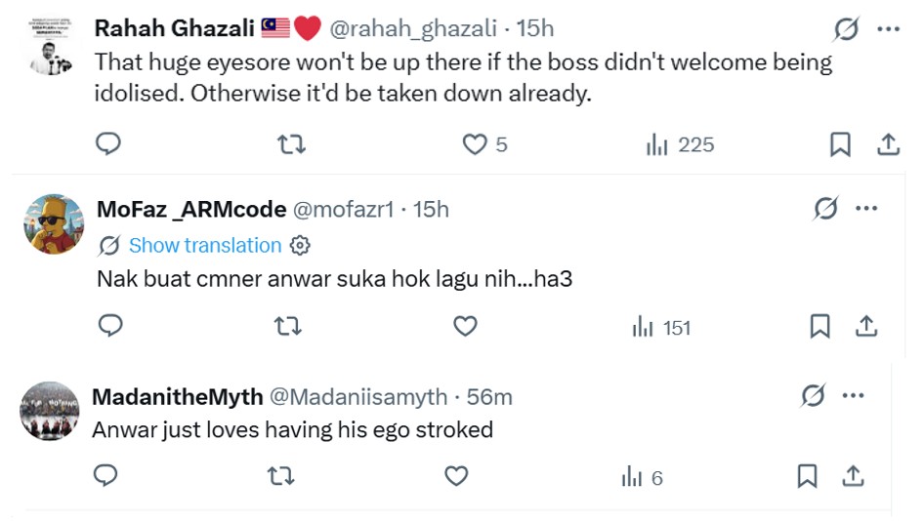The height and width of the screenshot is (521, 924).
Task: View analytics showing 225 views
Action: 680,144
